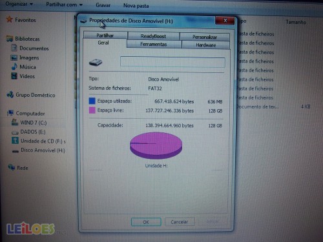Confirm with the OK button

click(146, 222)
